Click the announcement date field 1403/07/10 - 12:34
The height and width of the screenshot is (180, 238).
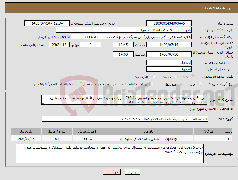(x=47, y=23)
